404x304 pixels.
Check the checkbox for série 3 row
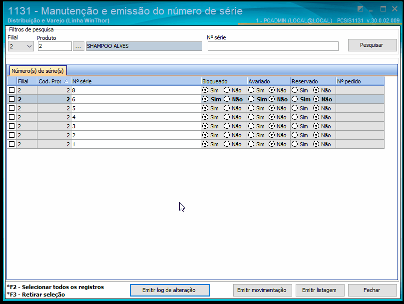coord(11,126)
